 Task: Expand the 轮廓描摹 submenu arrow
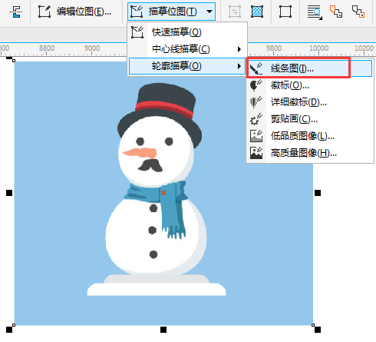coord(239,66)
